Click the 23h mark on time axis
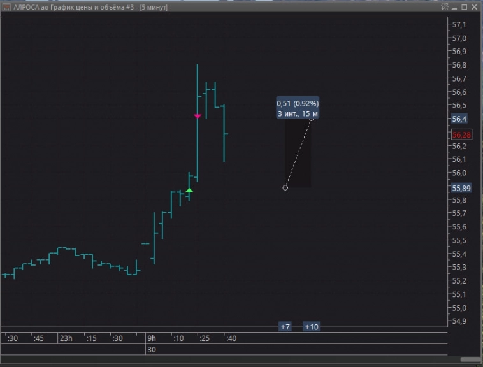This screenshot has width=483, height=367. point(66,338)
